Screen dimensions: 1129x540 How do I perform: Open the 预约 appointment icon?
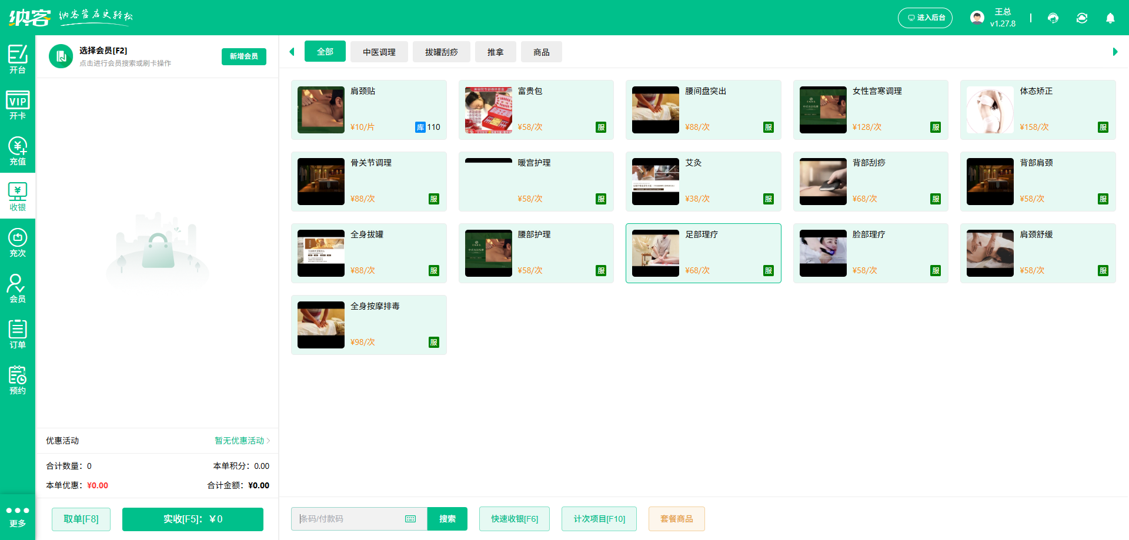coord(18,380)
